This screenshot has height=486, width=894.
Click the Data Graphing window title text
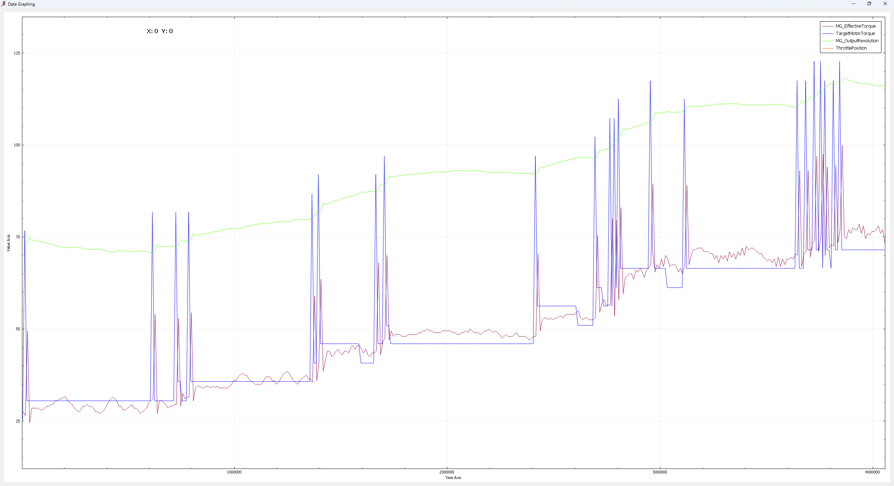[21, 4]
